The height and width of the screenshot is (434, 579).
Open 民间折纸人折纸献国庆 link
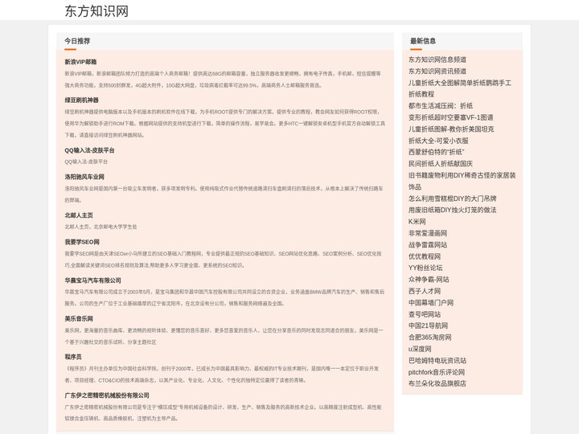tap(441, 164)
